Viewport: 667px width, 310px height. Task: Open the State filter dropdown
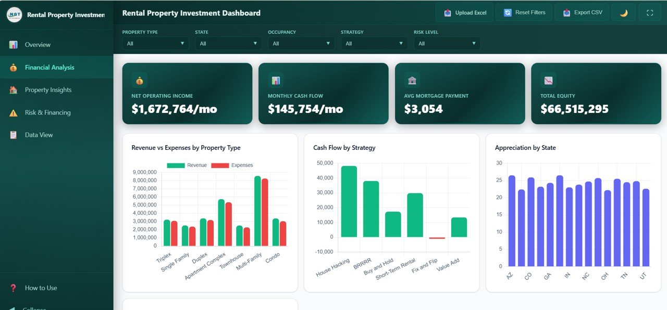pos(228,44)
